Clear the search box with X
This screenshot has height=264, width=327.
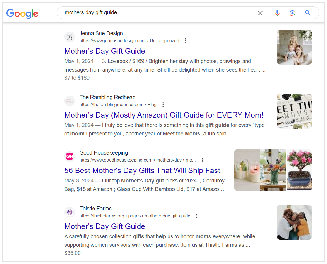click(x=260, y=13)
